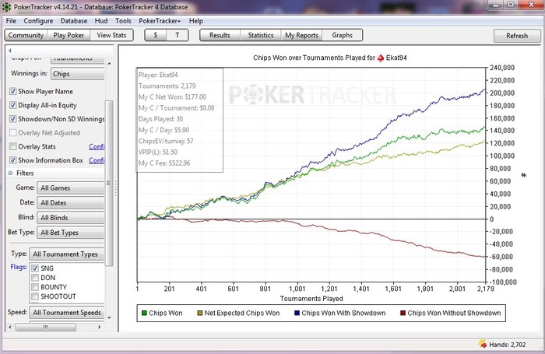Click the hands status icon near Hands: 2,702
The width and height of the screenshot is (545, 354).
pos(483,344)
